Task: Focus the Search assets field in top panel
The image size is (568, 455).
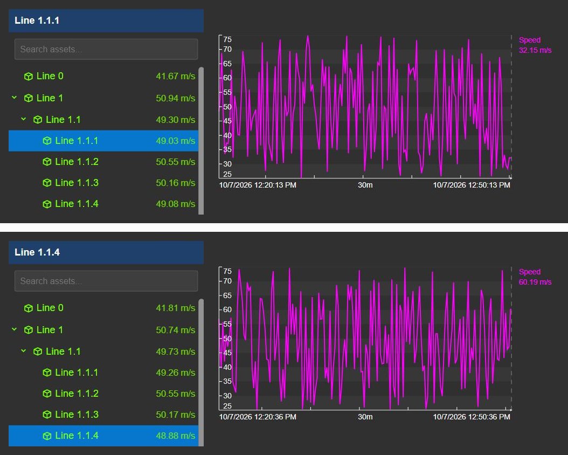Action: point(106,49)
